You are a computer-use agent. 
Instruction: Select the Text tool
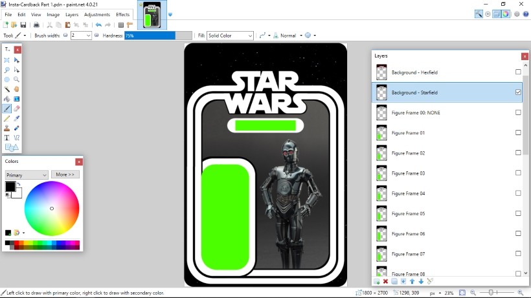[7, 138]
